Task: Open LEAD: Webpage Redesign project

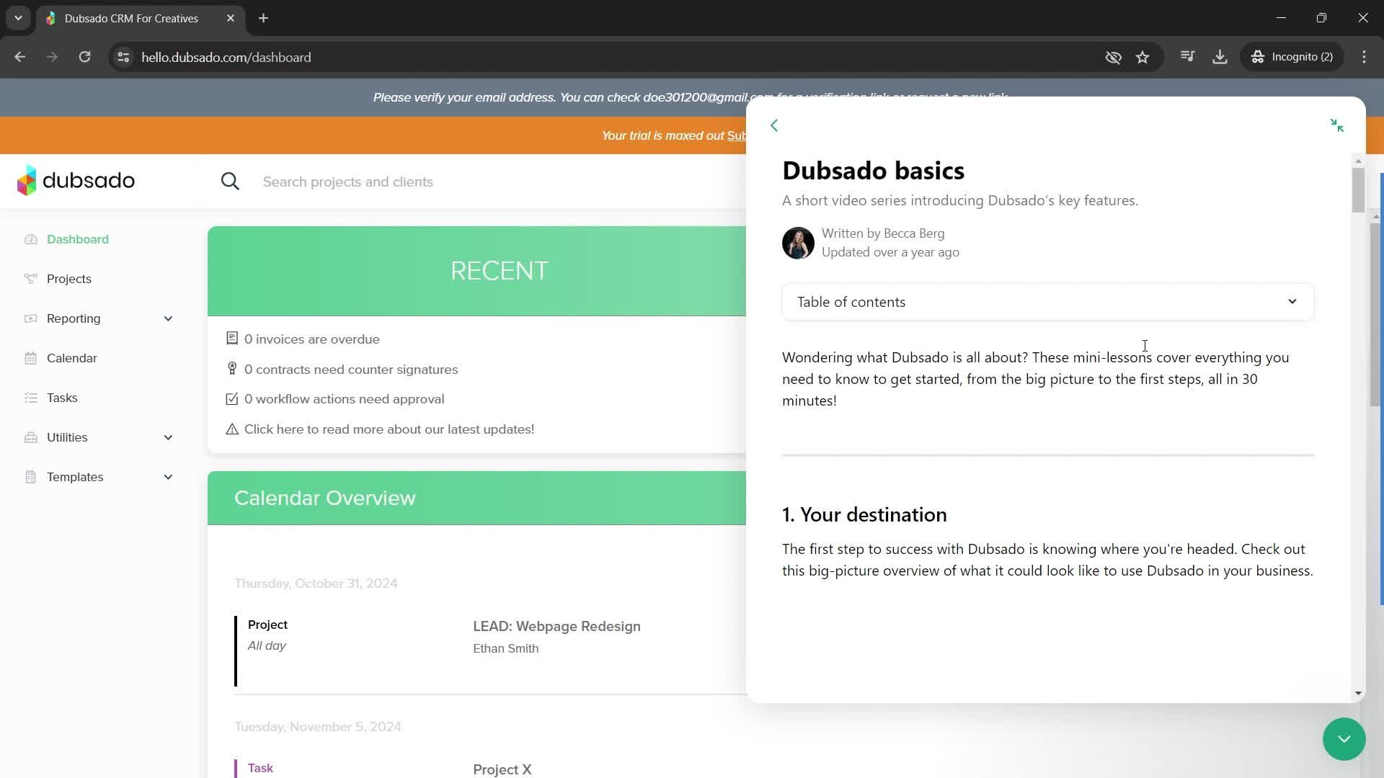Action: (x=556, y=626)
